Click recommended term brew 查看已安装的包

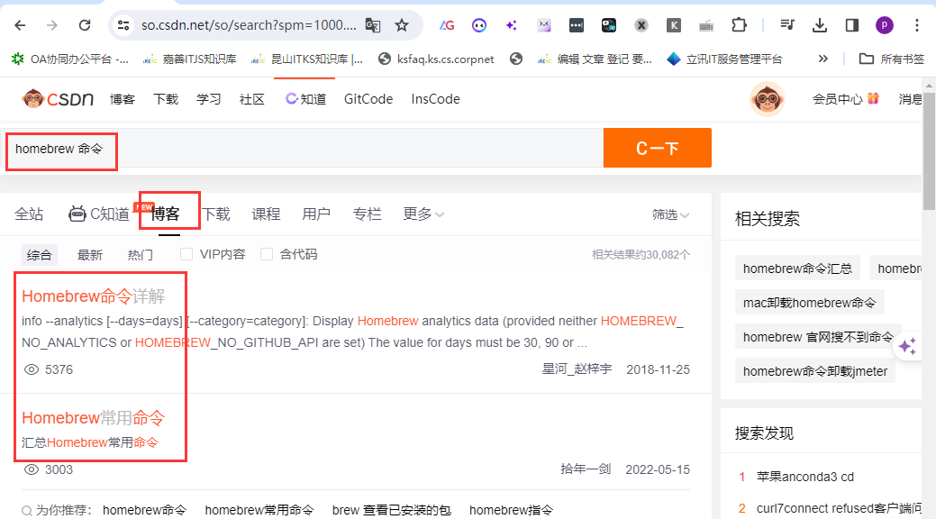pos(391,510)
